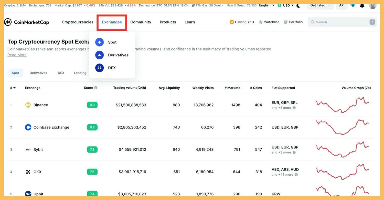384x200 pixels.
Task: Click the OKX logo icon
Action: coord(28,172)
